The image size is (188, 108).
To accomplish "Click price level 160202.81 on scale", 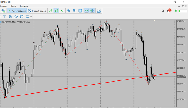I will coord(181,99).
